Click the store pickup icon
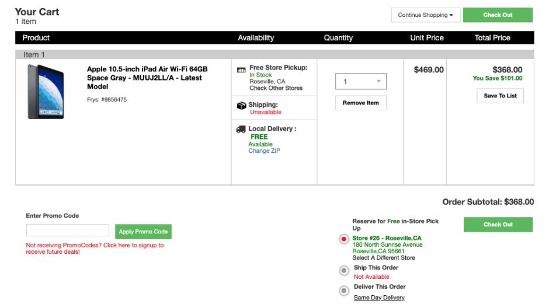 tap(241, 70)
